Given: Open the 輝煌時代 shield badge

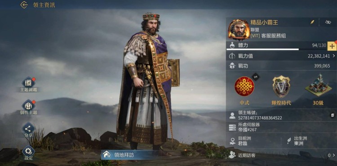Looking at the screenshot, I should pyautogui.click(x=281, y=87).
